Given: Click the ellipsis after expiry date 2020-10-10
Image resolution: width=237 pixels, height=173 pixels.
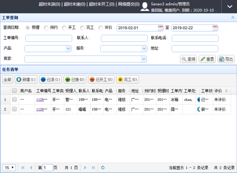Looking at the screenshot, I should (x=216, y=10).
